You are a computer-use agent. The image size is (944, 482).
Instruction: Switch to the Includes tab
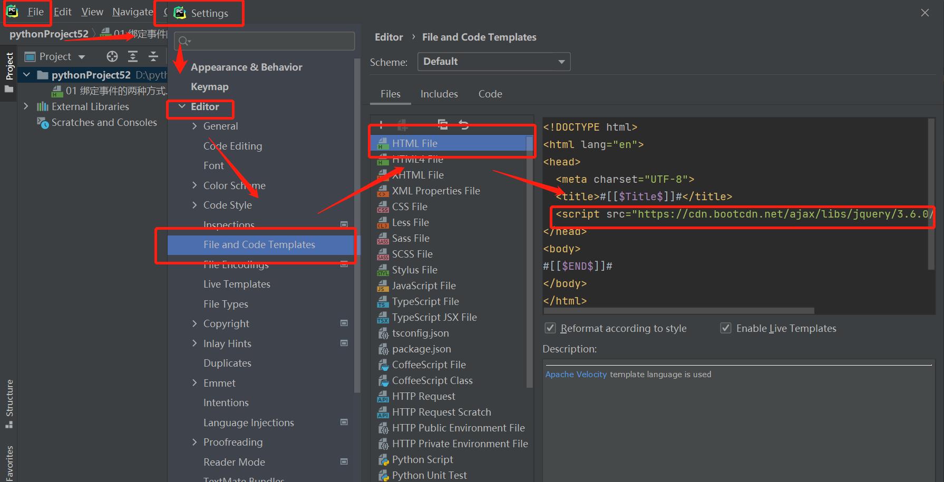coord(439,94)
